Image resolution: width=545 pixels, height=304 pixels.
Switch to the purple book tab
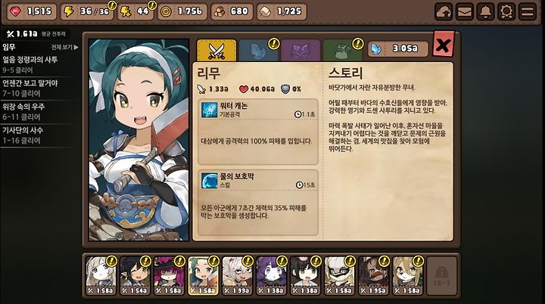coord(301,51)
